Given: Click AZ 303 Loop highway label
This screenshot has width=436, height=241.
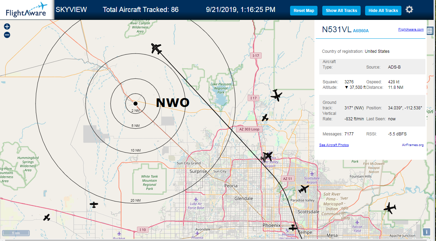Looking at the screenshot, I should click(x=250, y=129).
